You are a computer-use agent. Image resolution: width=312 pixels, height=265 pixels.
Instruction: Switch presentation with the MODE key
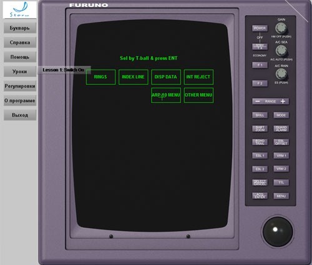click(x=281, y=115)
